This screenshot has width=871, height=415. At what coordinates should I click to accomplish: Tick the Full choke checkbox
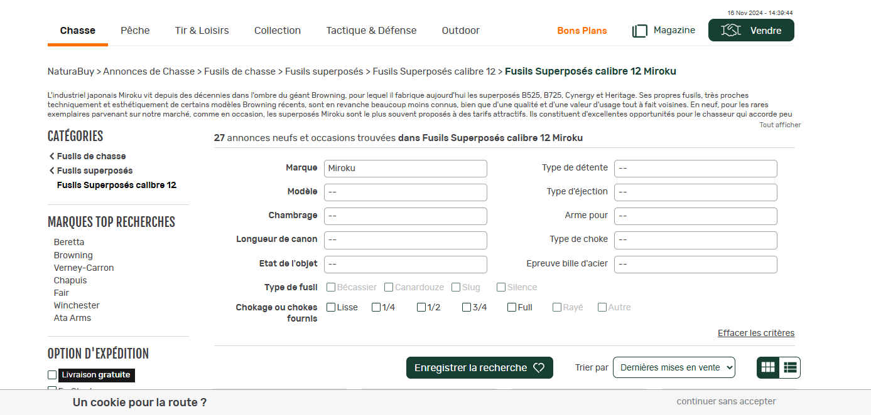pos(512,307)
